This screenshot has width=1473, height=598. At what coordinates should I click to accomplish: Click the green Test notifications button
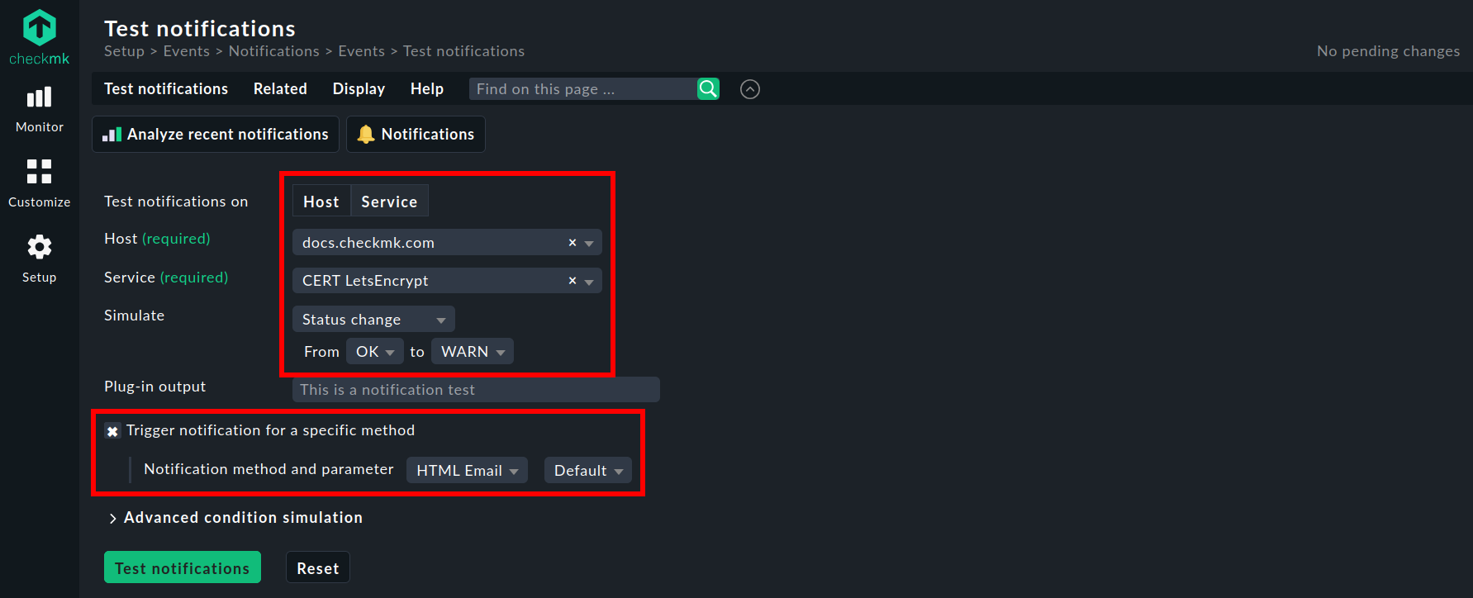tap(183, 568)
